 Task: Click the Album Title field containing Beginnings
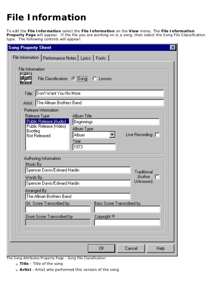click(116, 122)
